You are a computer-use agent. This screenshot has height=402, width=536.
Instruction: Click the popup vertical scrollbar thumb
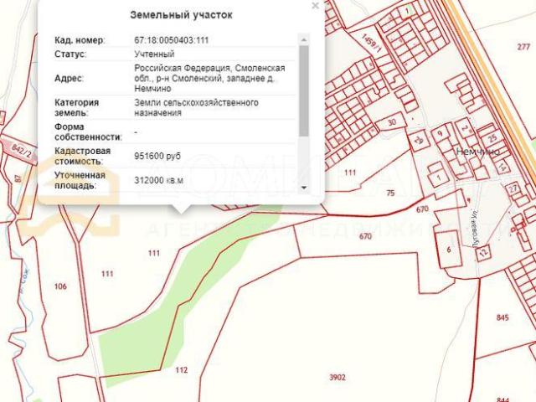tap(303, 91)
